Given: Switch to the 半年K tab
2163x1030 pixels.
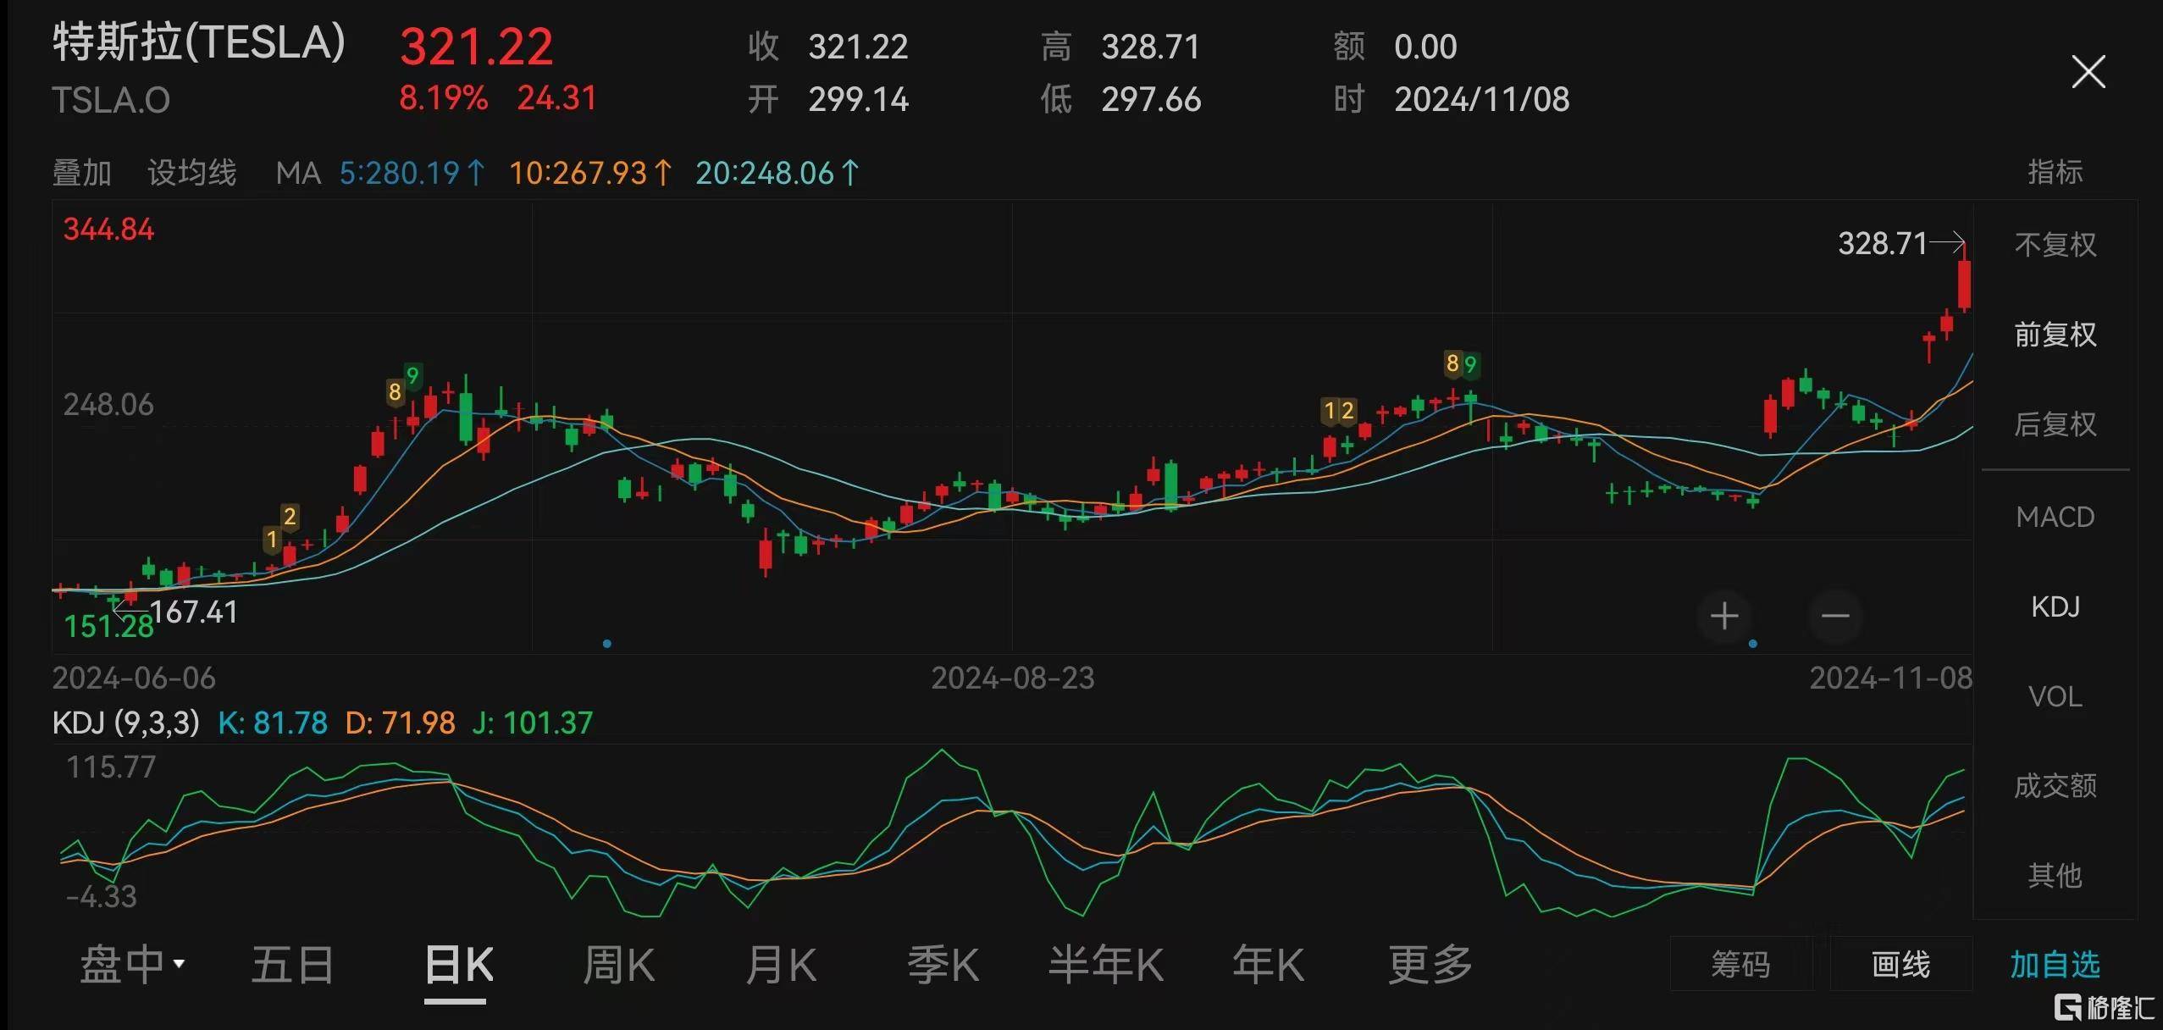Looking at the screenshot, I should pos(1107,964).
